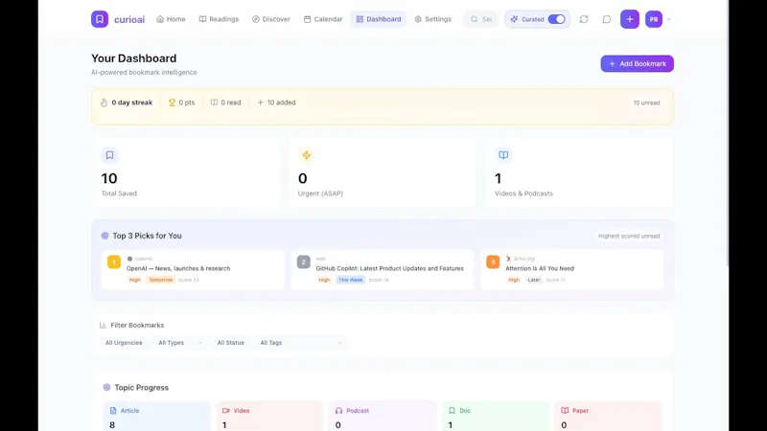Click the curioai bookmark logo icon
This screenshot has height=431, width=767.
pos(100,19)
